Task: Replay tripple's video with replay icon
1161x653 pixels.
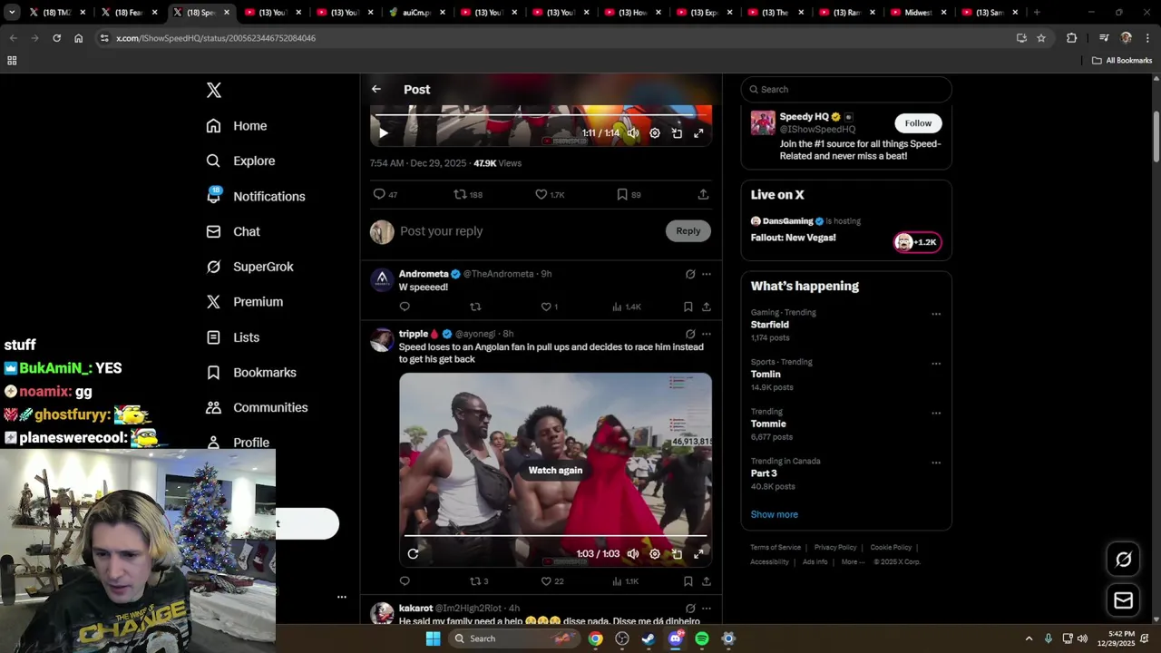Action: 413,553
